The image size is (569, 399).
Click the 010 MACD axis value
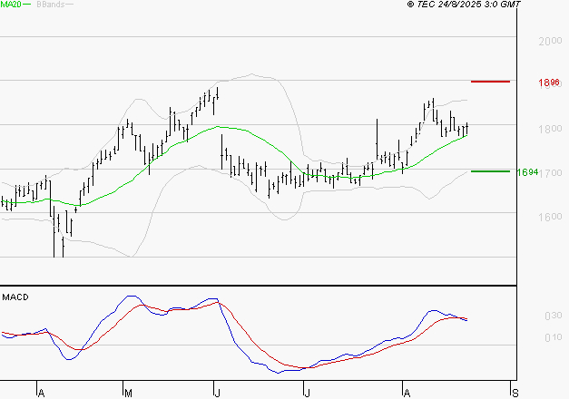coord(554,337)
